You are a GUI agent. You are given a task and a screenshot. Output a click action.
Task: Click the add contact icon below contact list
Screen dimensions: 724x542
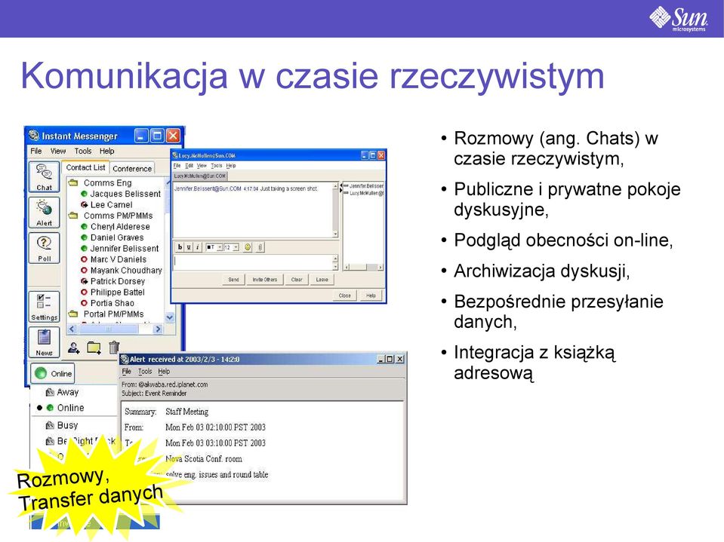pyautogui.click(x=74, y=347)
